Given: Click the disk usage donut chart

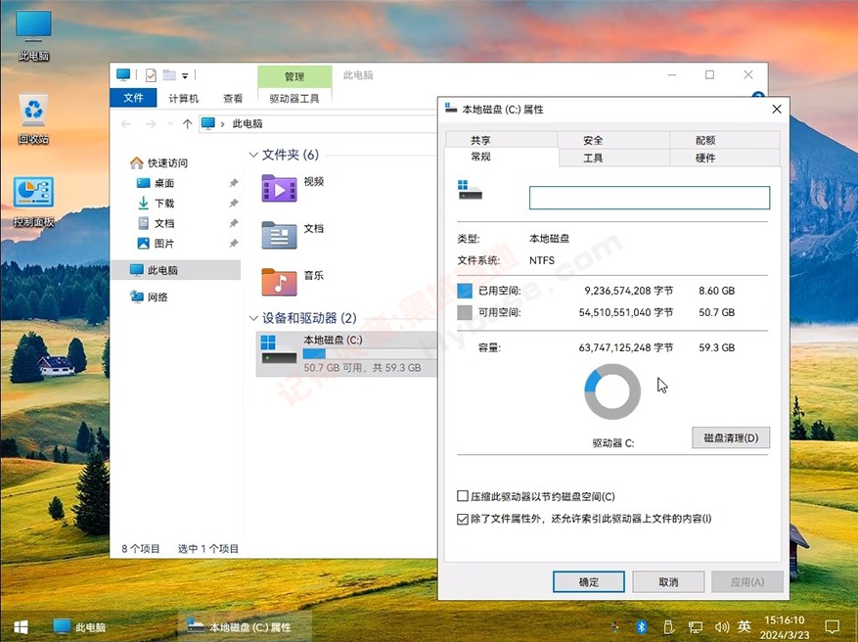Looking at the screenshot, I should coord(612,391).
